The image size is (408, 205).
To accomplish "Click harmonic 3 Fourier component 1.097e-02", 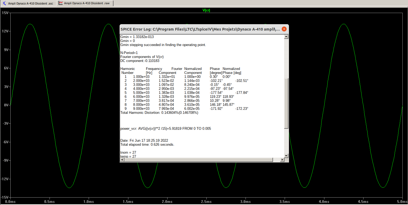I will point(167,85).
